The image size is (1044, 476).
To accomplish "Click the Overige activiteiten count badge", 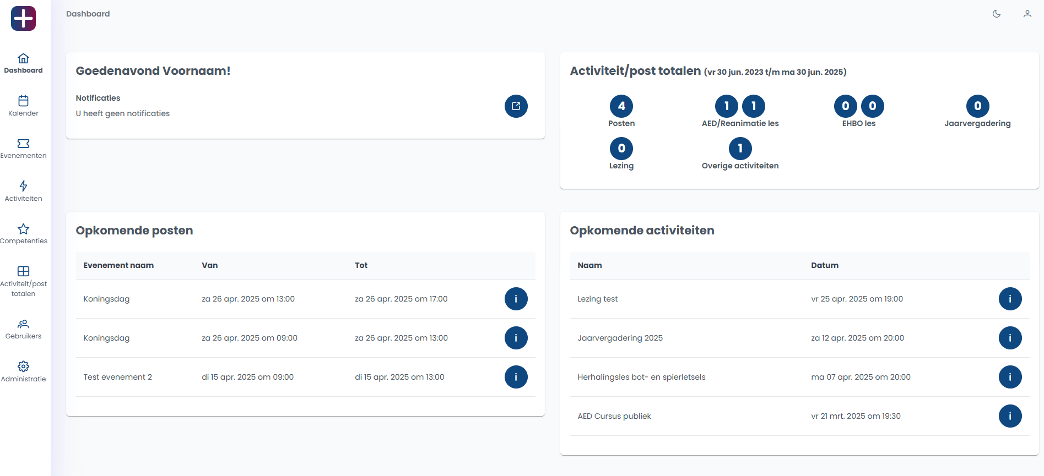I will [740, 149].
